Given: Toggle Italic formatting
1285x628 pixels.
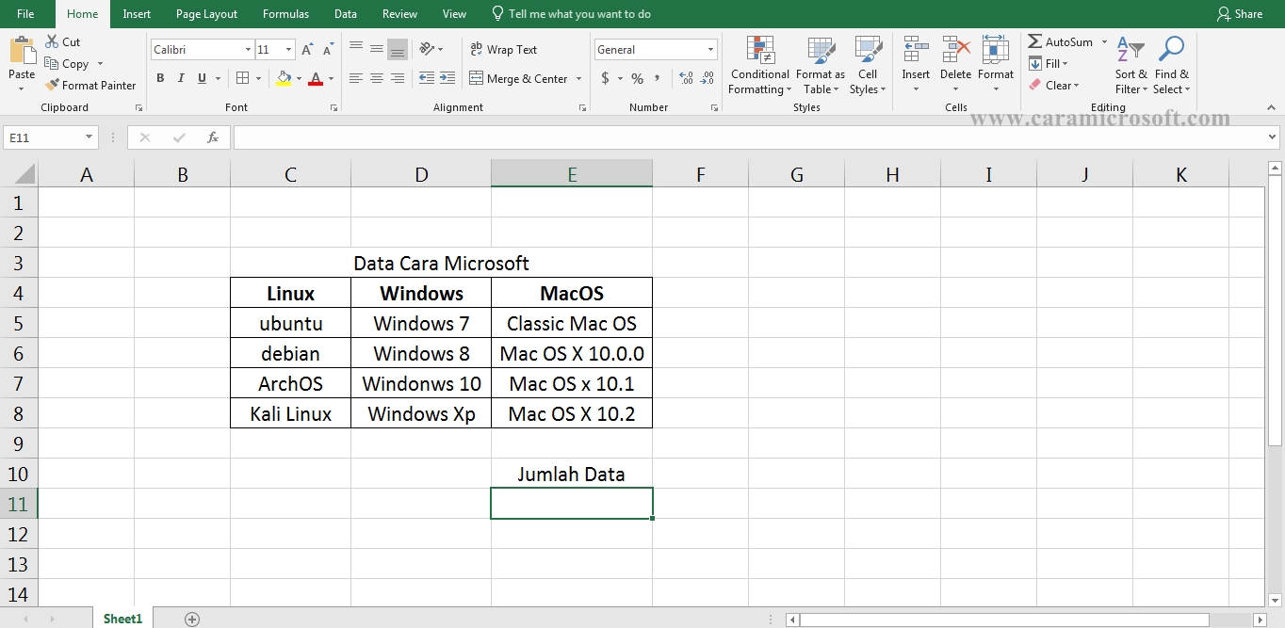Looking at the screenshot, I should pyautogui.click(x=181, y=78).
